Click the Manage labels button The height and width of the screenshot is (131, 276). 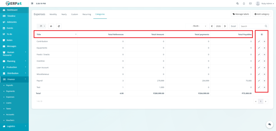(x=241, y=14)
